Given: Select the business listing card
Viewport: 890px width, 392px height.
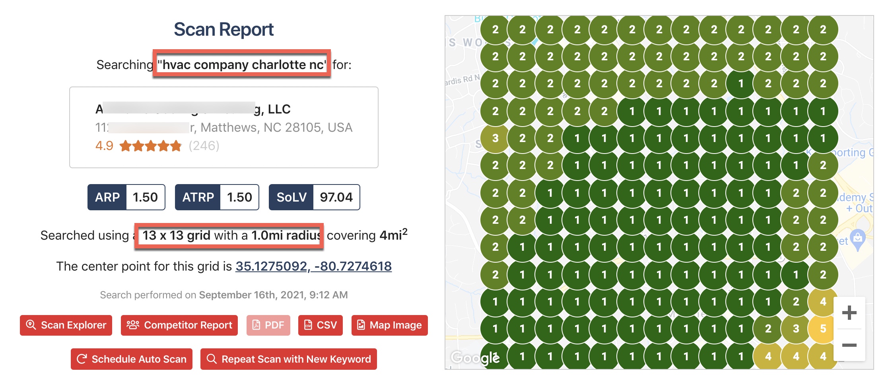Looking at the screenshot, I should (223, 127).
